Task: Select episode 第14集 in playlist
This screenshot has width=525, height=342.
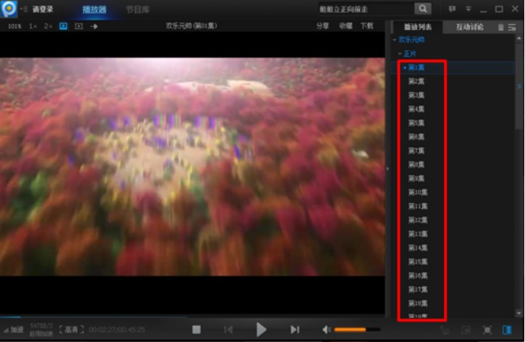Action: point(418,248)
